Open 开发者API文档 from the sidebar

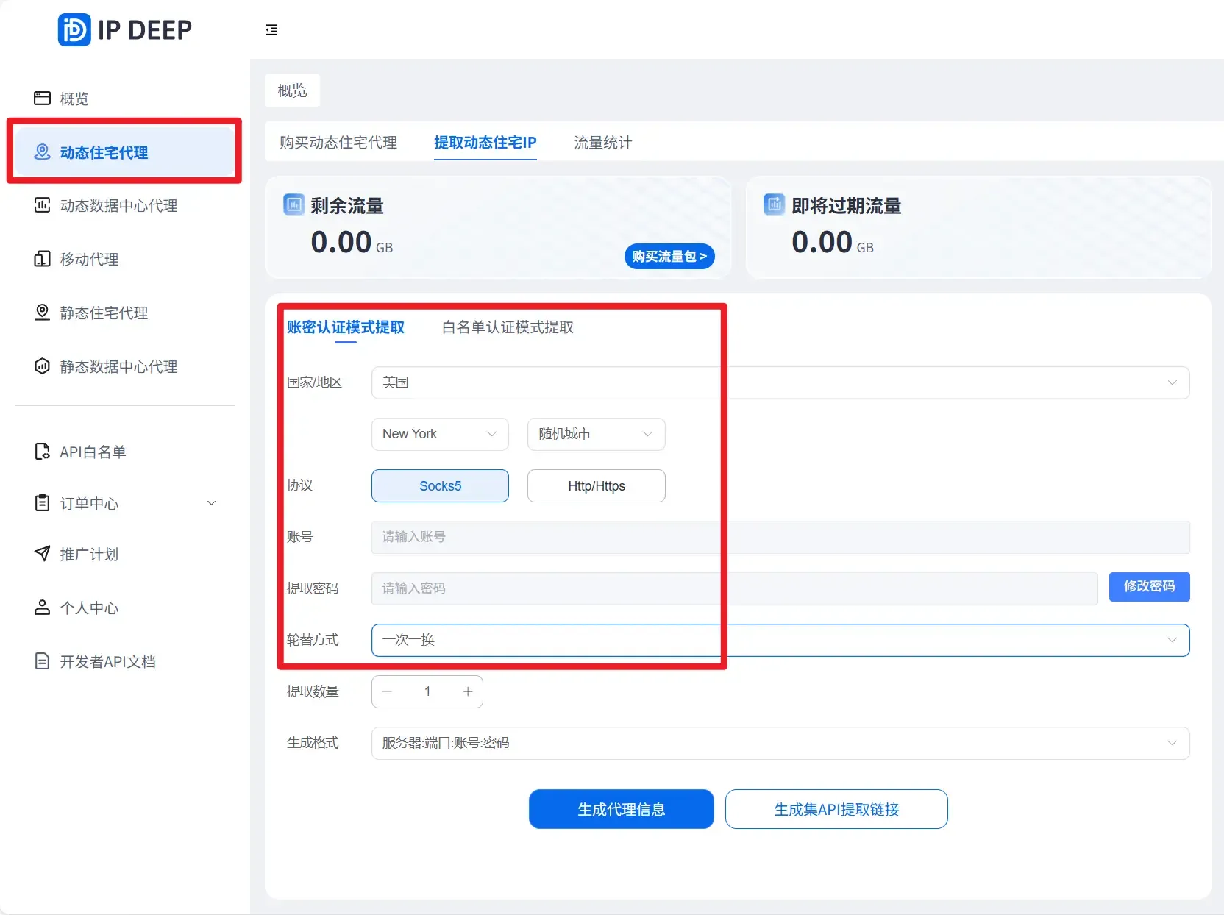click(x=108, y=661)
